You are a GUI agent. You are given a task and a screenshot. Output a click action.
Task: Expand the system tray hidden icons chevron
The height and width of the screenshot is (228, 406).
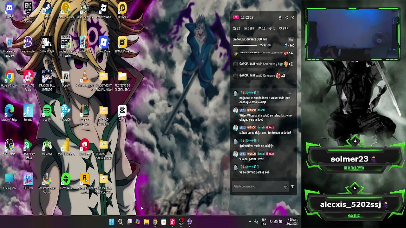pos(250,222)
